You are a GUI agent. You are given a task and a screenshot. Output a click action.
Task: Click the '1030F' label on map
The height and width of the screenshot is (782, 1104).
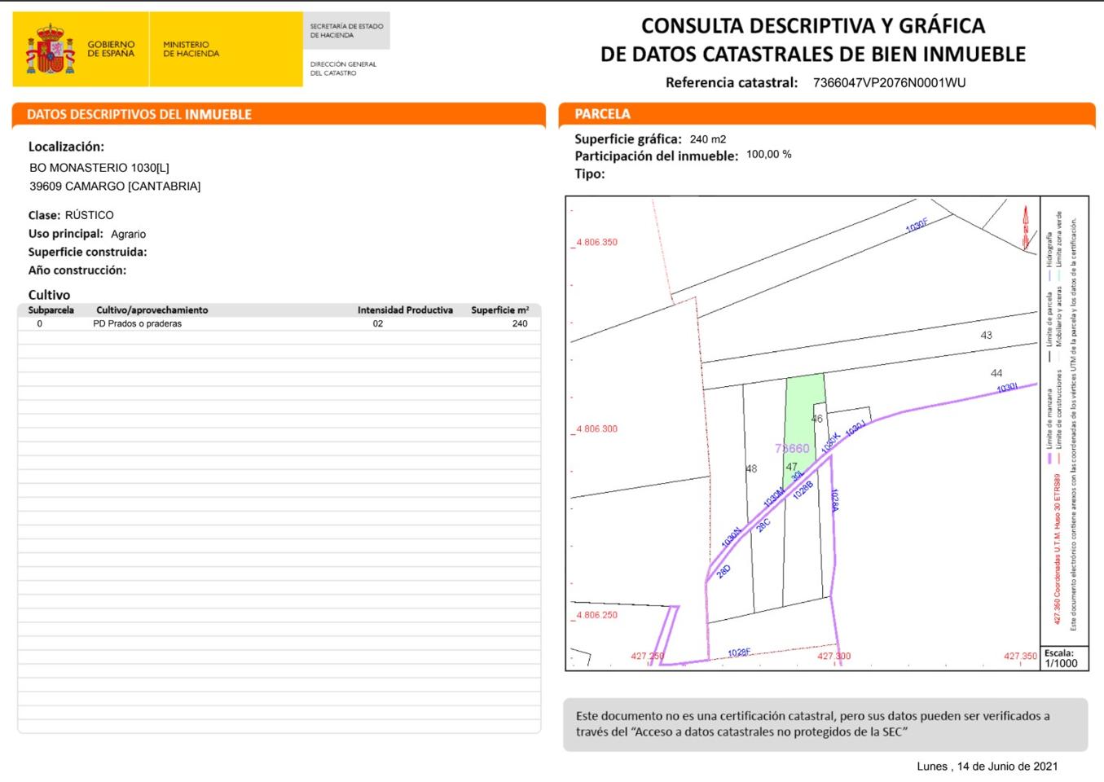click(917, 225)
